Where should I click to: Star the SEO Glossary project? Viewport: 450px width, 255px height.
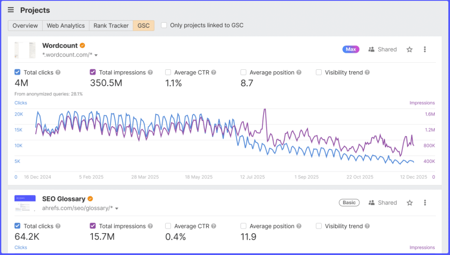(410, 203)
